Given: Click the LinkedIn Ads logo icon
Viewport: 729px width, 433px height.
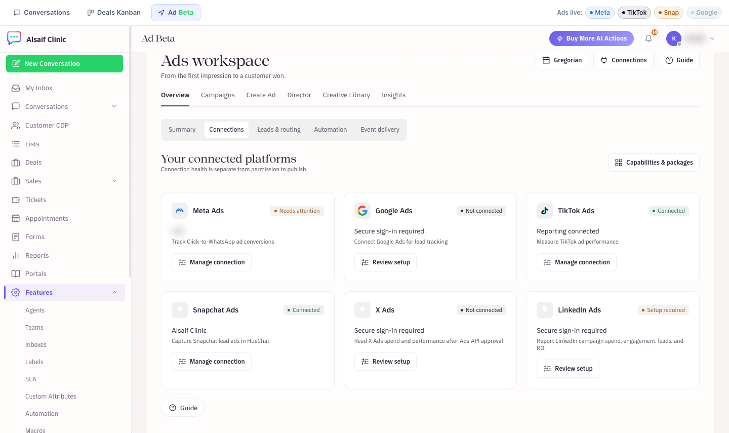Looking at the screenshot, I should coord(545,310).
